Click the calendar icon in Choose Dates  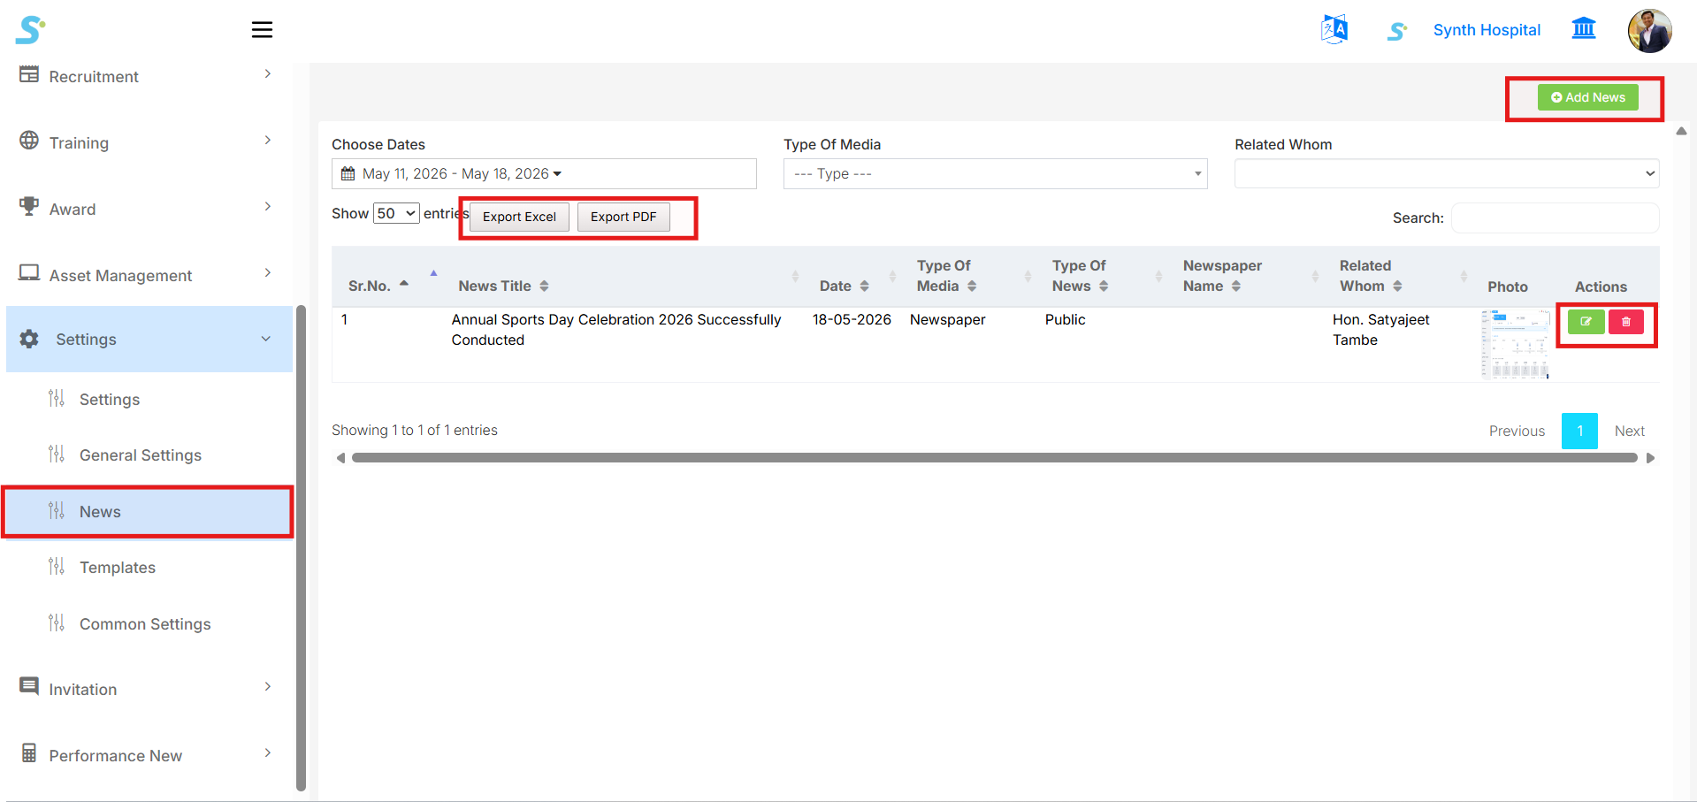pyautogui.click(x=348, y=174)
